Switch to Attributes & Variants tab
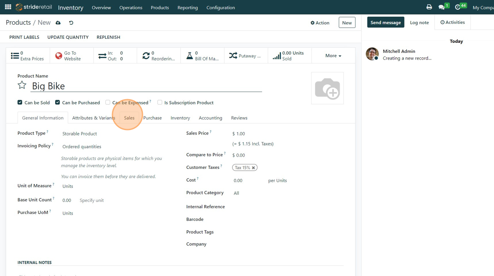 point(94,118)
